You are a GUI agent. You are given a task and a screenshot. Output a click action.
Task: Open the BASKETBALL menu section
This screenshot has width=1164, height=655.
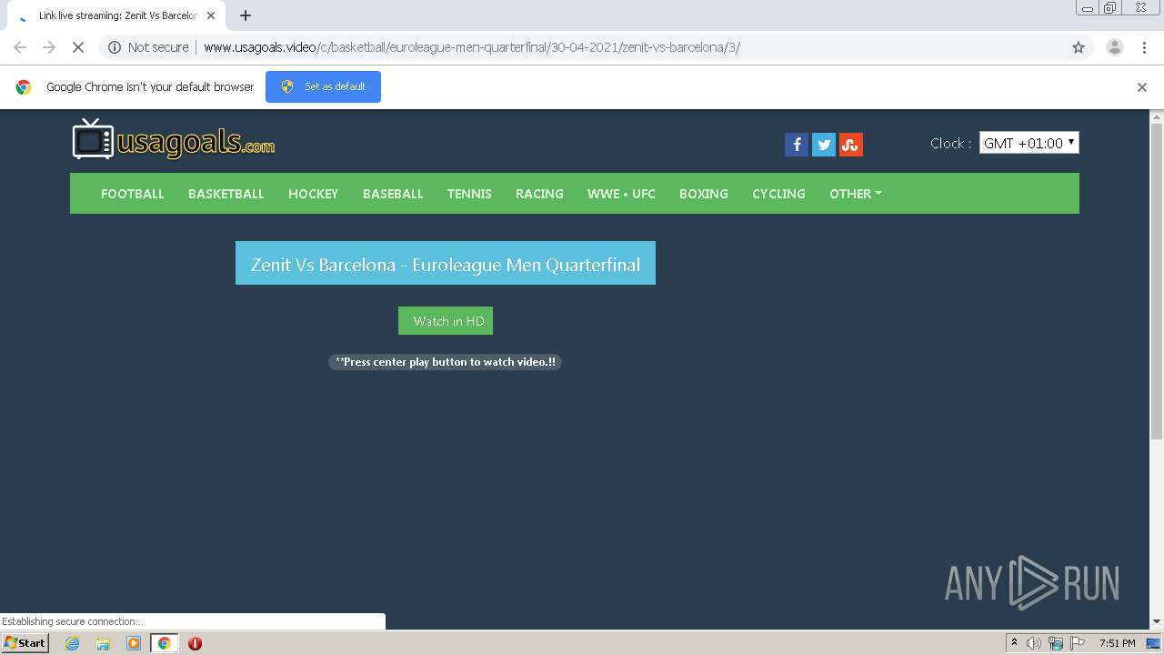226,194
